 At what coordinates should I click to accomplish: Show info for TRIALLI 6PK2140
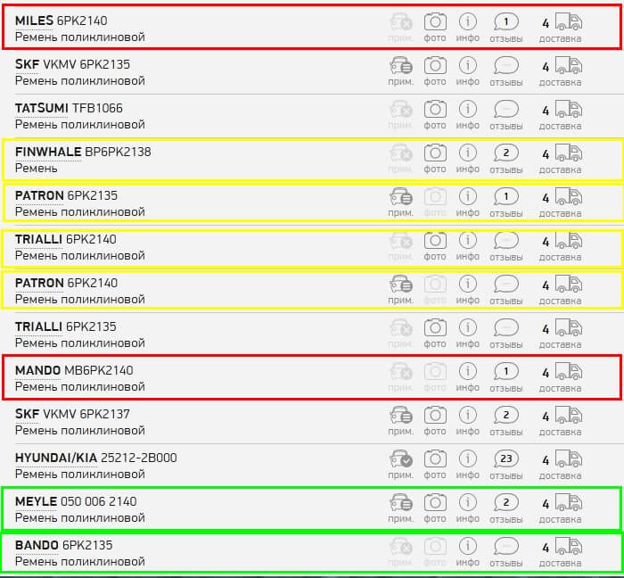pos(468,244)
